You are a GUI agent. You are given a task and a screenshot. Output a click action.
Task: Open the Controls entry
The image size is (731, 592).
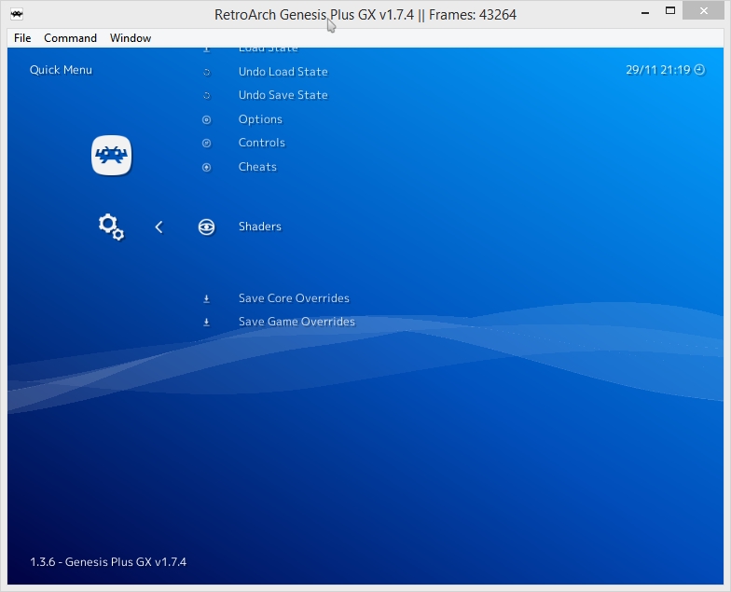click(x=261, y=143)
